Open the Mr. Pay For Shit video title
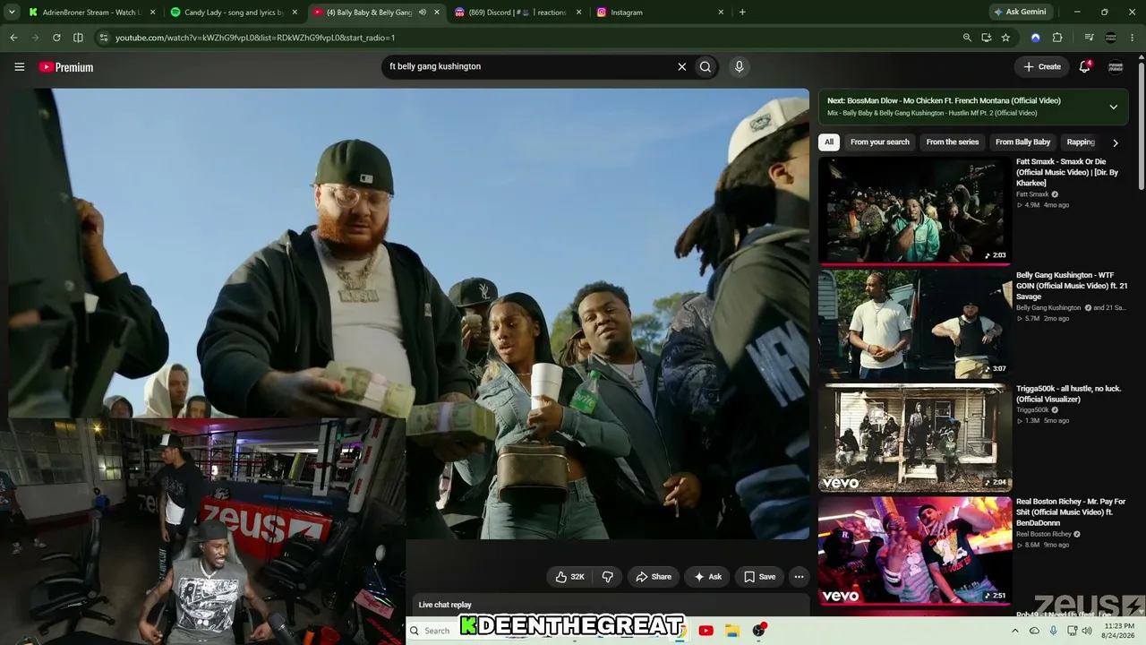The width and height of the screenshot is (1146, 645). coord(1071,512)
